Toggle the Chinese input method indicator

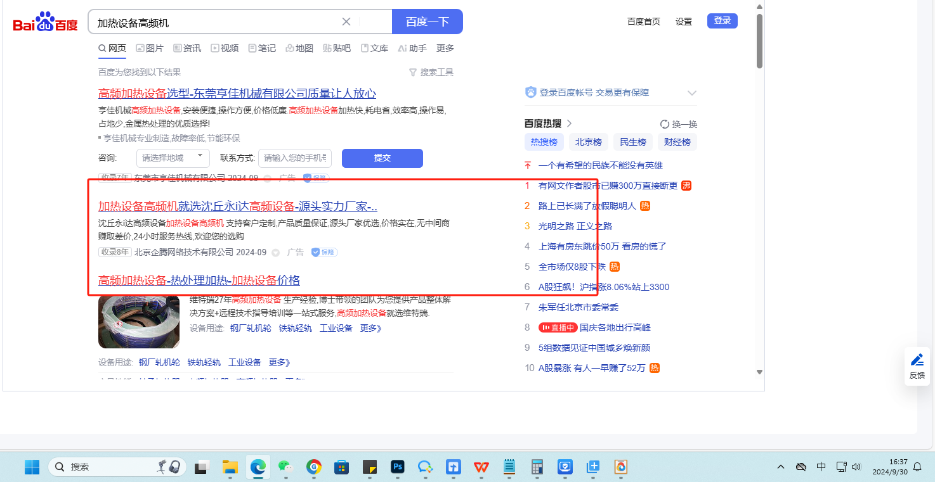[821, 467]
